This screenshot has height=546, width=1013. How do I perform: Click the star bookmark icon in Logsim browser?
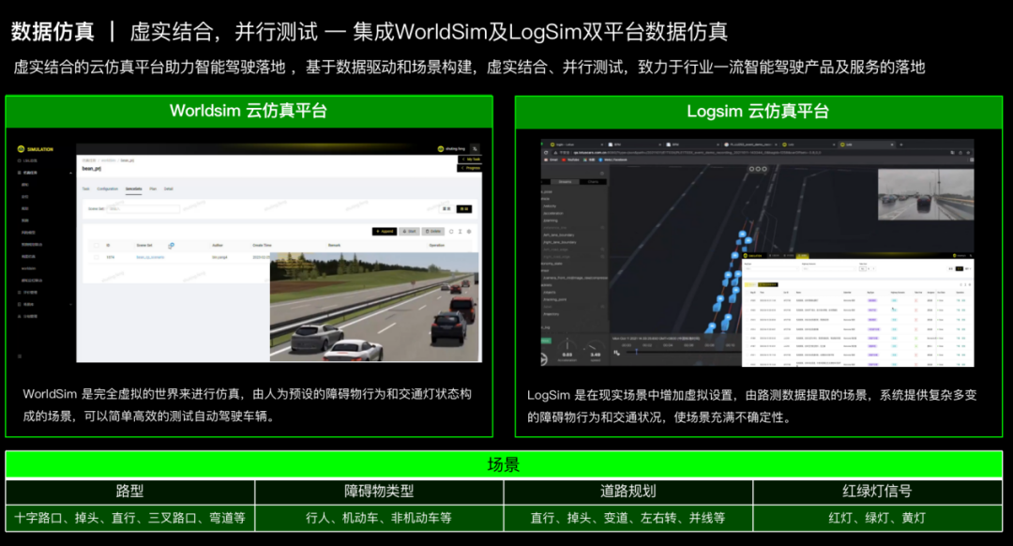coord(969,153)
